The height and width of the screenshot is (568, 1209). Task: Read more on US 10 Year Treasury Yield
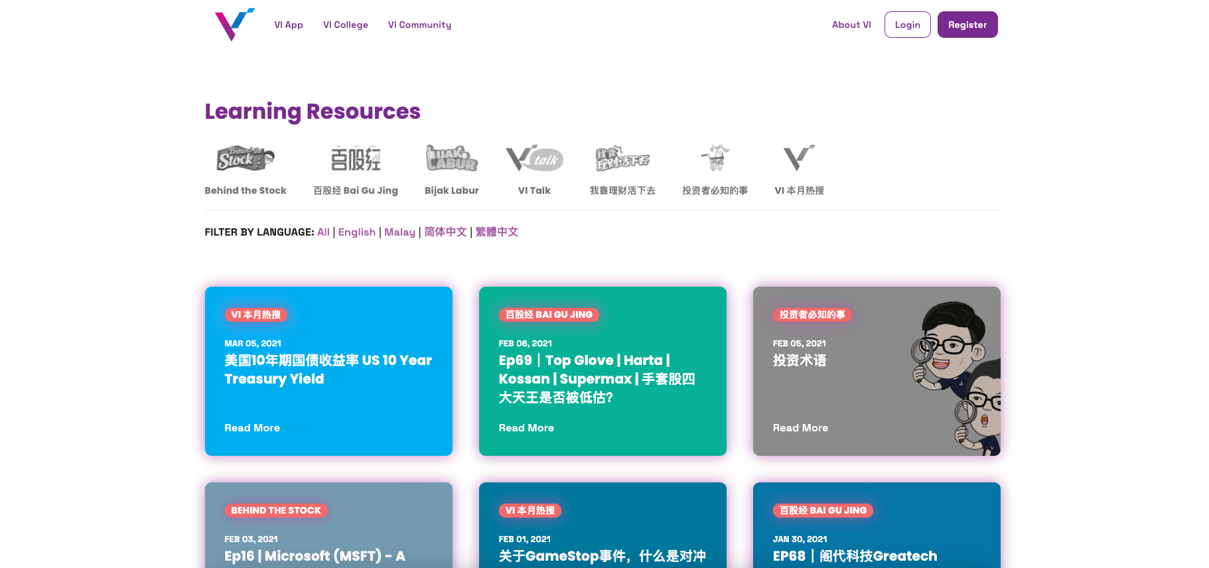click(x=252, y=428)
